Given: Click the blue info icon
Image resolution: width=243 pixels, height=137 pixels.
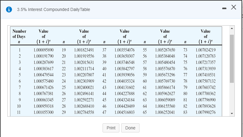Looking at the screenshot, I should (9, 9).
